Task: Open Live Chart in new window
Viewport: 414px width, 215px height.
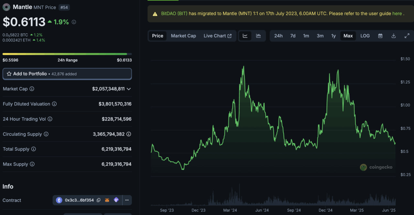Action: coord(217,36)
